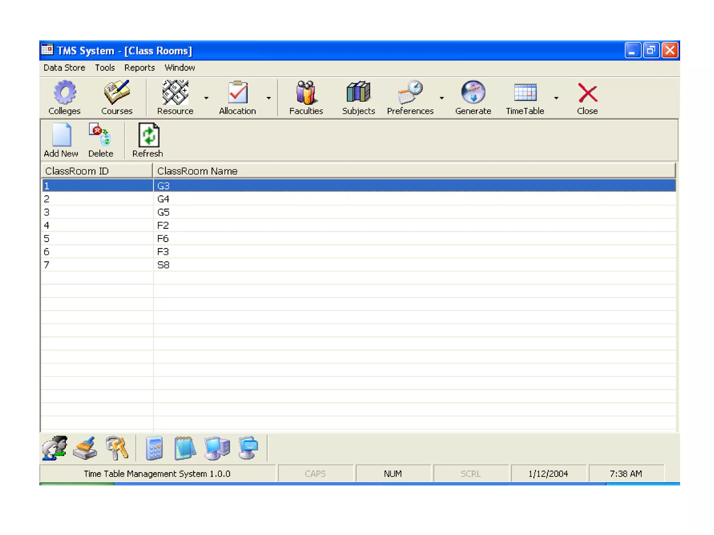Viewport: 714px width, 535px height.
Task: Click the computer monitors icon in bottom toolbar
Action: (x=217, y=448)
